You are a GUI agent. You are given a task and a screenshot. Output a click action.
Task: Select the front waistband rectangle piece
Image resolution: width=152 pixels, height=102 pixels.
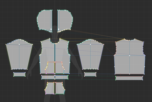click(55, 77)
